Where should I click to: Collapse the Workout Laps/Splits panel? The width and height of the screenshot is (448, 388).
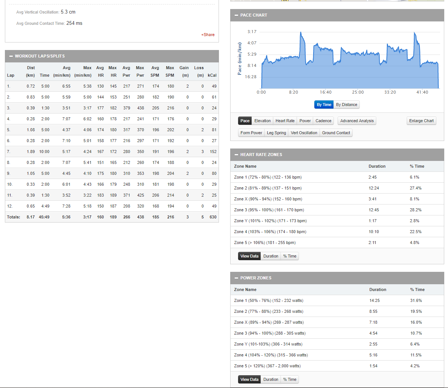click(11, 56)
